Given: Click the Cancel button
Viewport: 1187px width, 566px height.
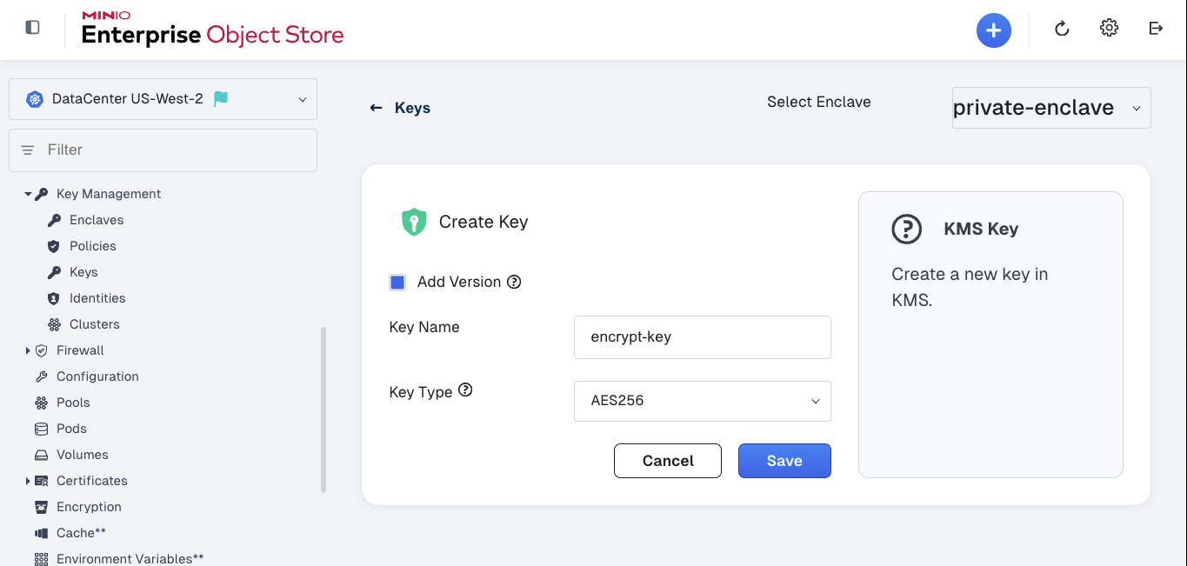Looking at the screenshot, I should tap(668, 461).
